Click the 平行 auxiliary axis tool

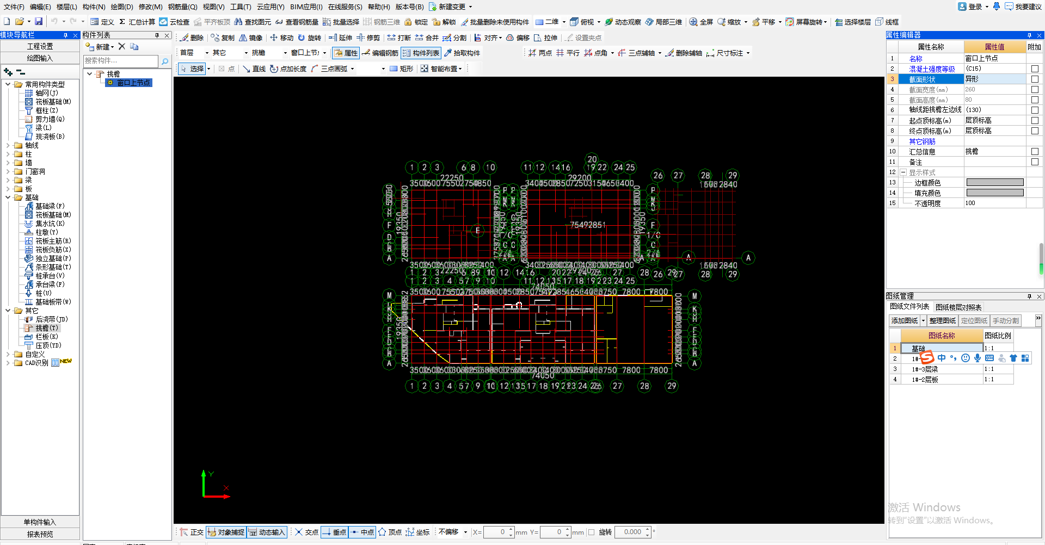point(568,53)
